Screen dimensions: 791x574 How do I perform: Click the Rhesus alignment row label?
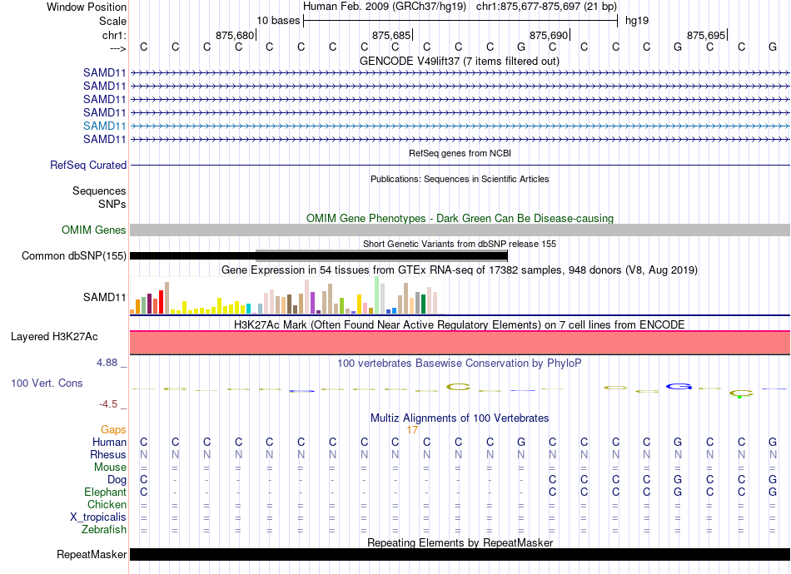tap(108, 454)
